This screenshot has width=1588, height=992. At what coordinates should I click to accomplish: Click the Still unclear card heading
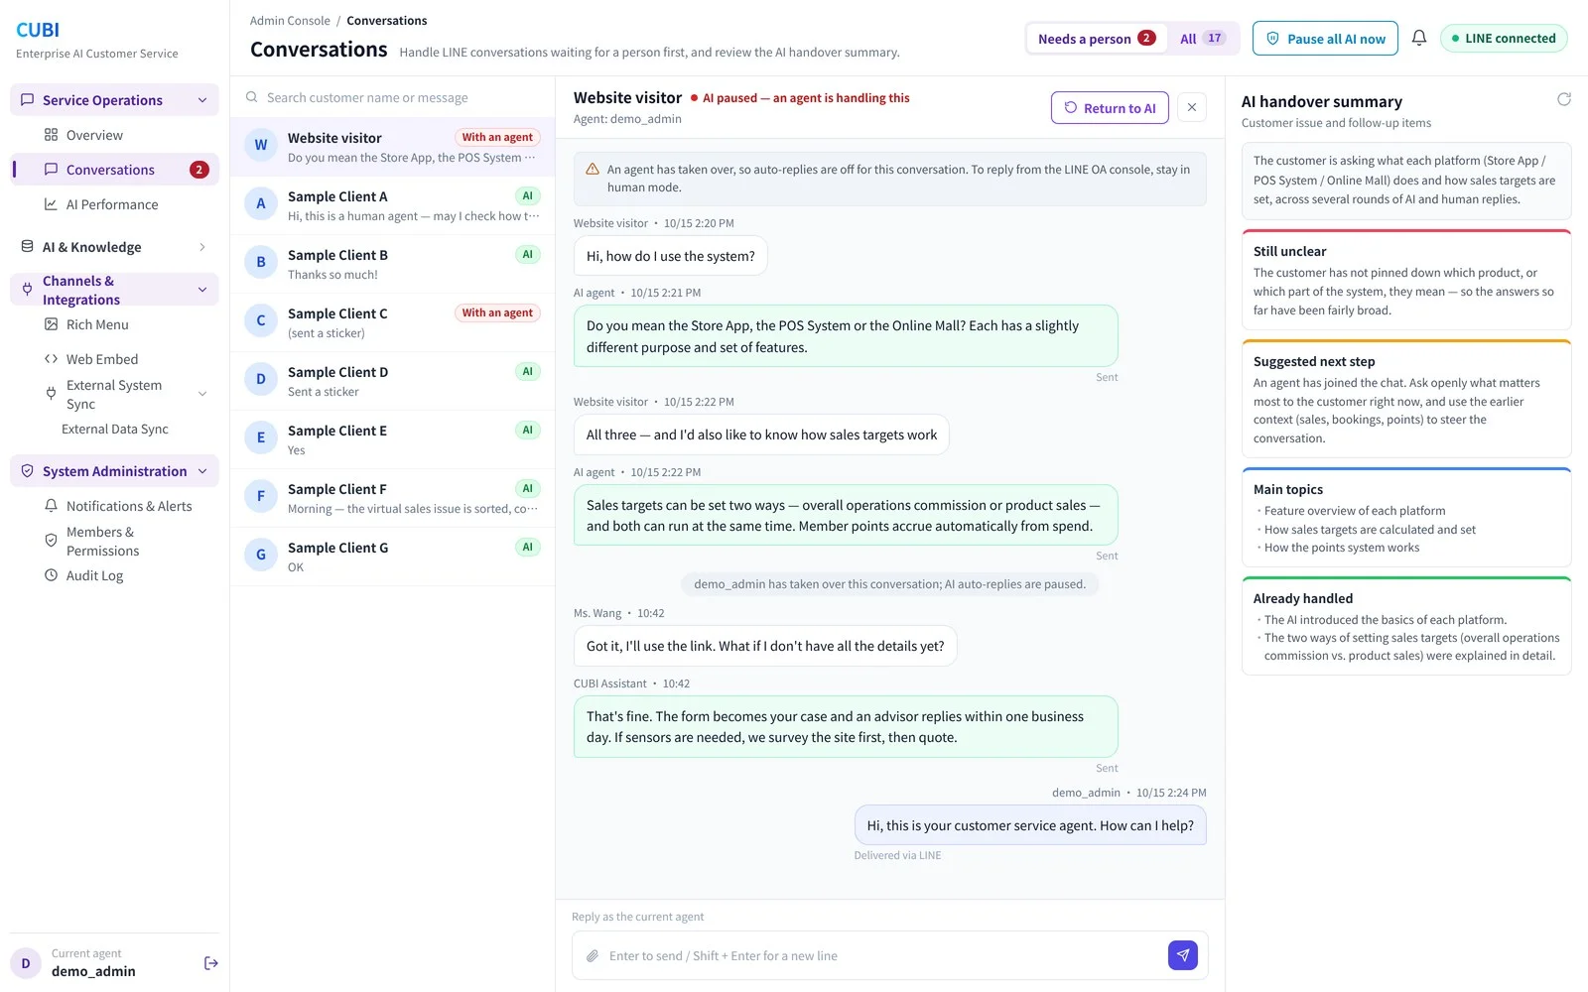(1289, 252)
